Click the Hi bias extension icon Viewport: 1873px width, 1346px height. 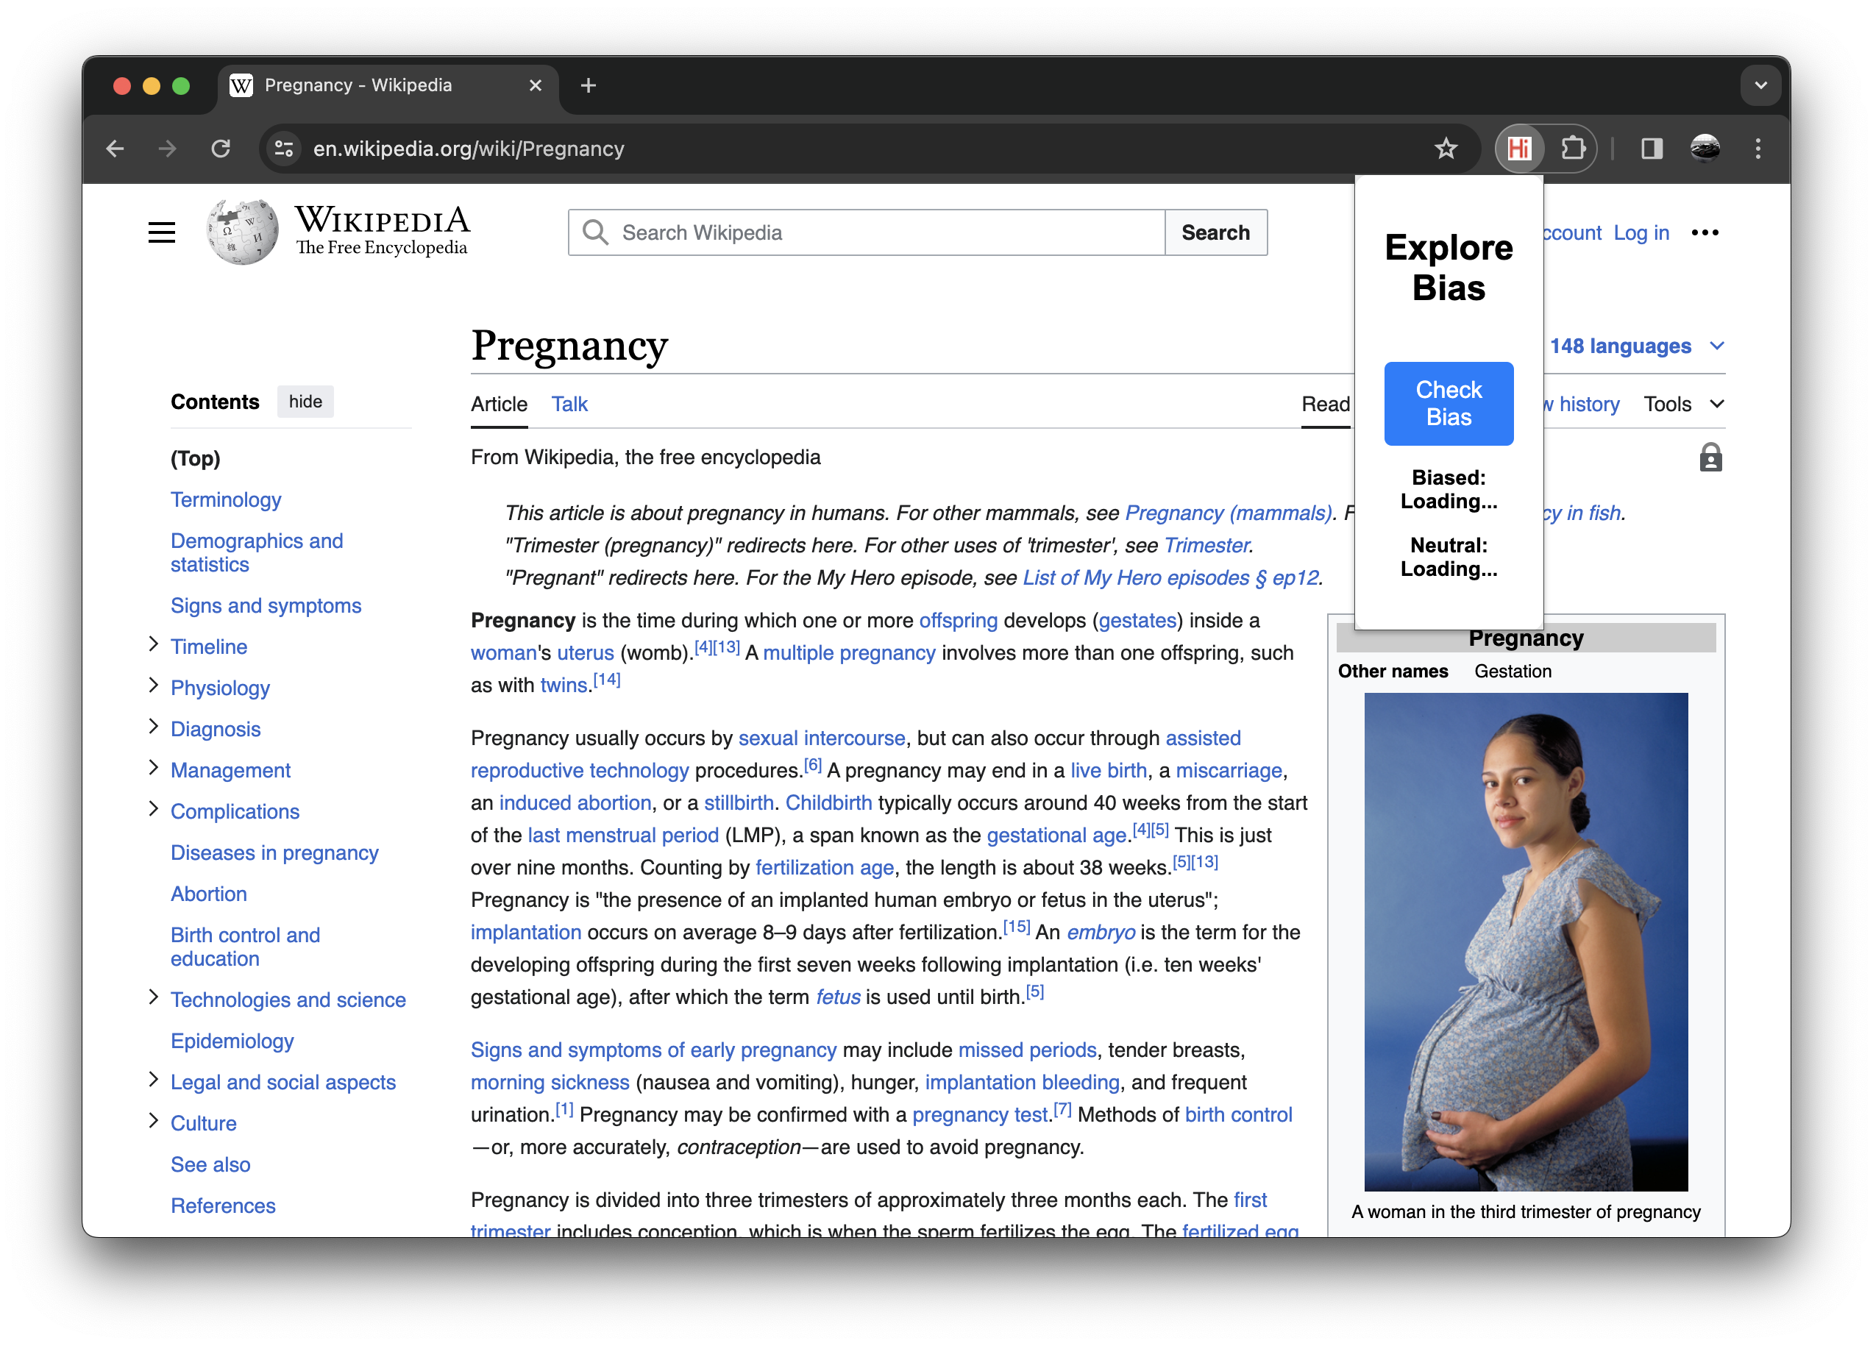click(1518, 149)
